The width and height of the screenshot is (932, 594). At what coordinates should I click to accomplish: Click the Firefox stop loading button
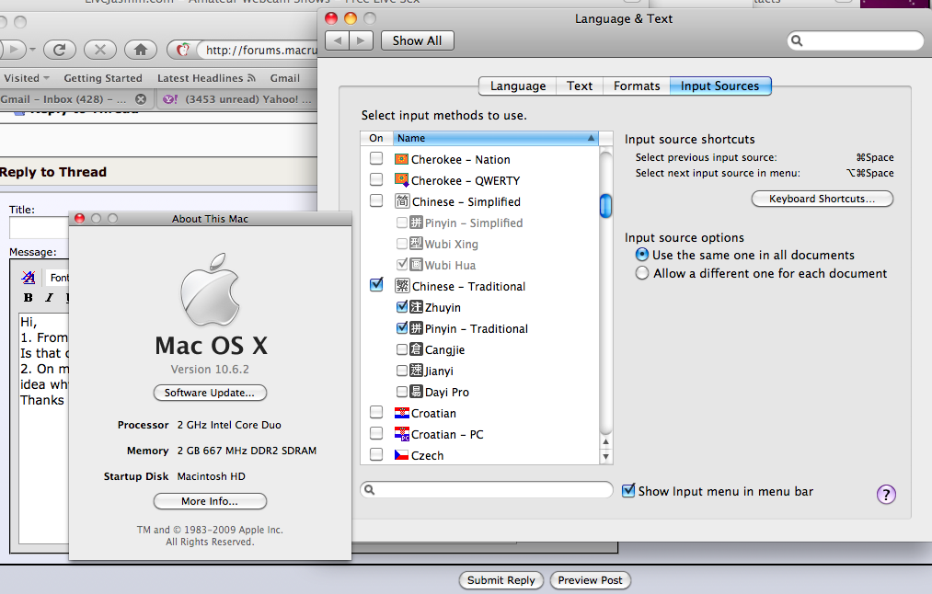click(100, 50)
